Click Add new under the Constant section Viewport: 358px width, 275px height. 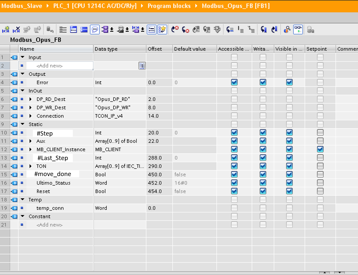click(x=49, y=225)
